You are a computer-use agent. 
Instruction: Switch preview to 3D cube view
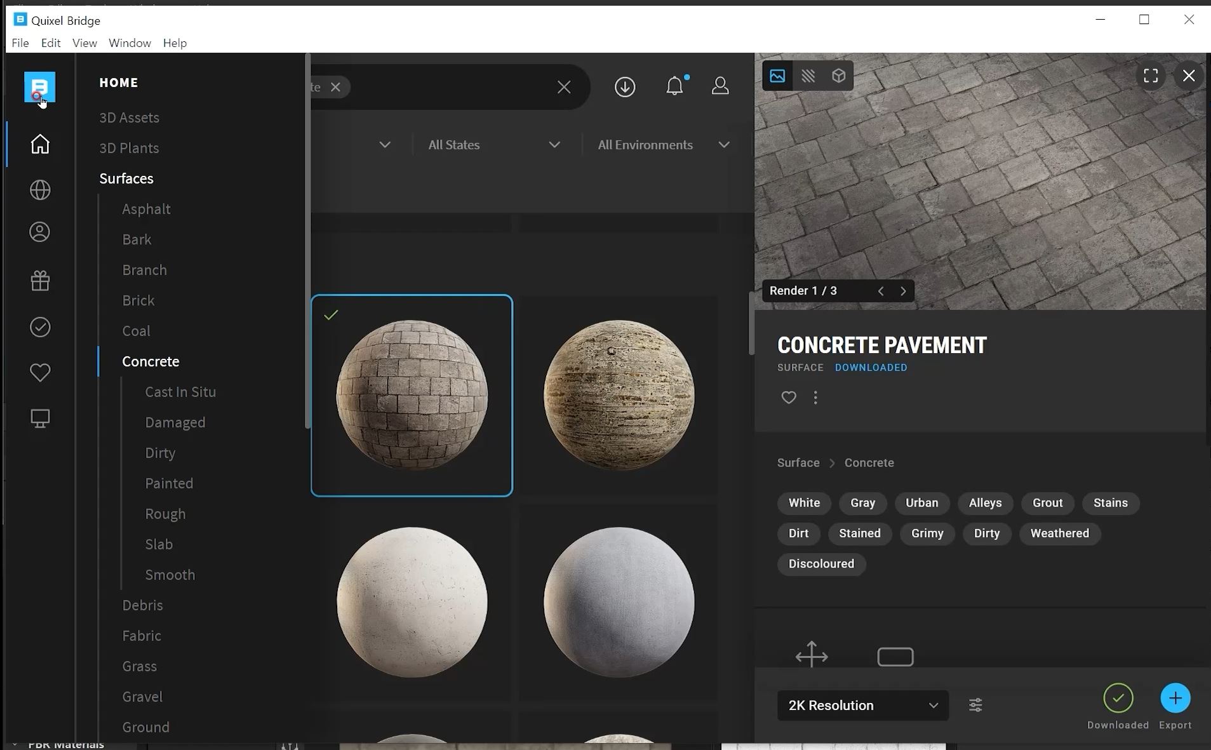click(x=838, y=76)
